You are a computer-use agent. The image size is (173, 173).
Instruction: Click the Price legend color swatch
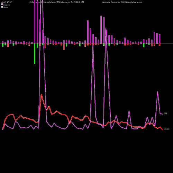pyautogui.click(x=2, y=7)
